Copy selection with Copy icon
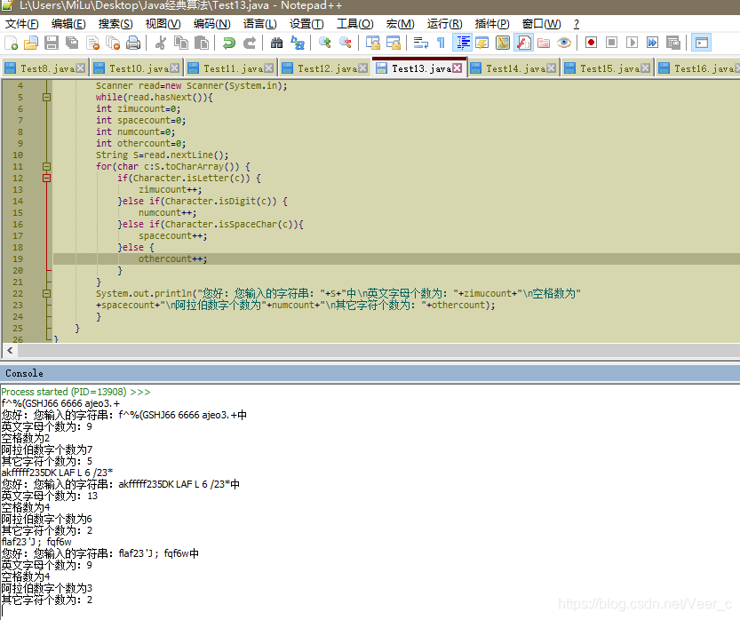 (181, 43)
